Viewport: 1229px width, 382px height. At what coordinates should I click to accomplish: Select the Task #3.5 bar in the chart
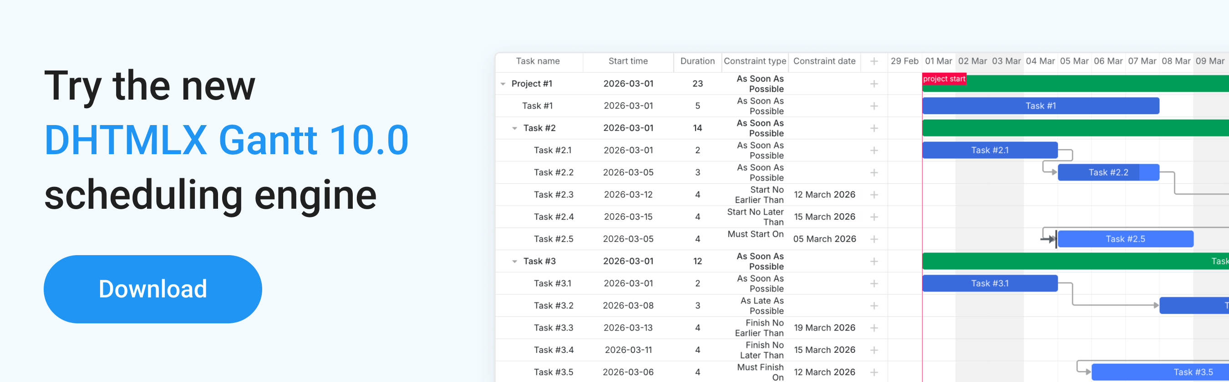[x=1160, y=372]
